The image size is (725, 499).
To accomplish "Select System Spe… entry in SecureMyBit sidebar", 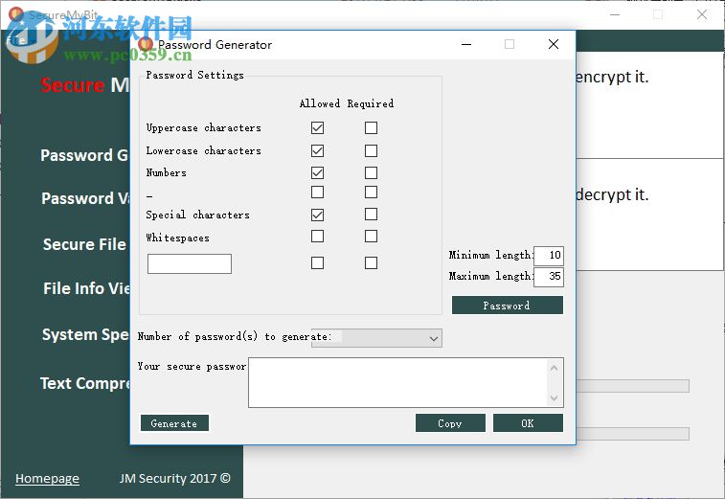I will 85,334.
